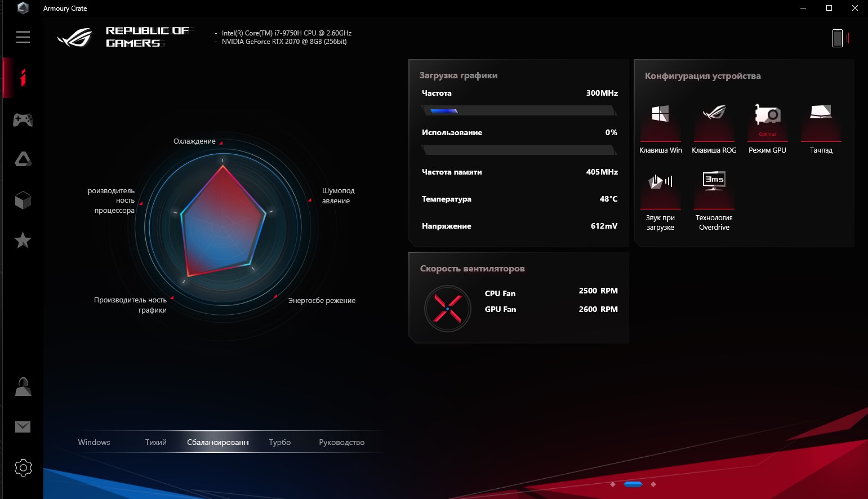Open the user profile icon
This screenshot has width=868, height=499.
[x=23, y=387]
